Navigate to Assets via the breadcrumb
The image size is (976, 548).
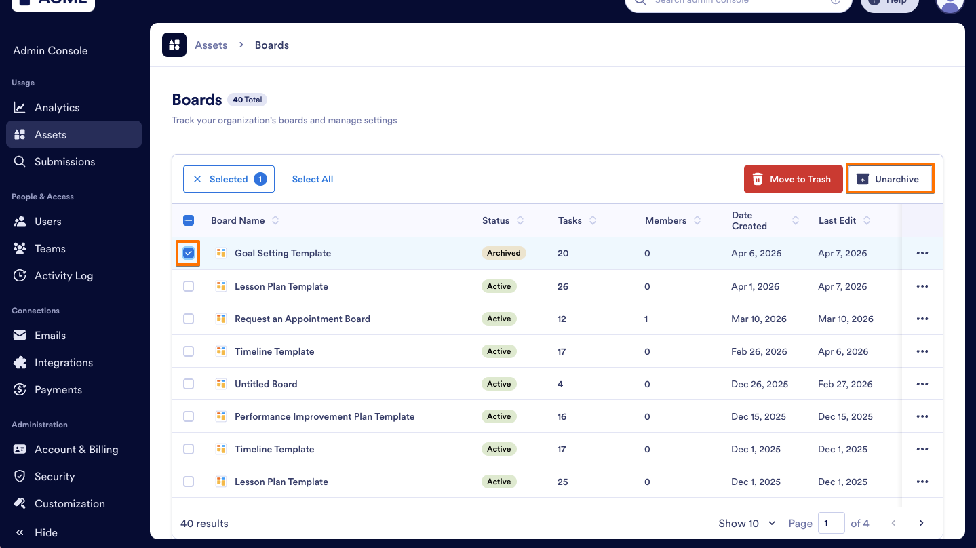click(210, 45)
